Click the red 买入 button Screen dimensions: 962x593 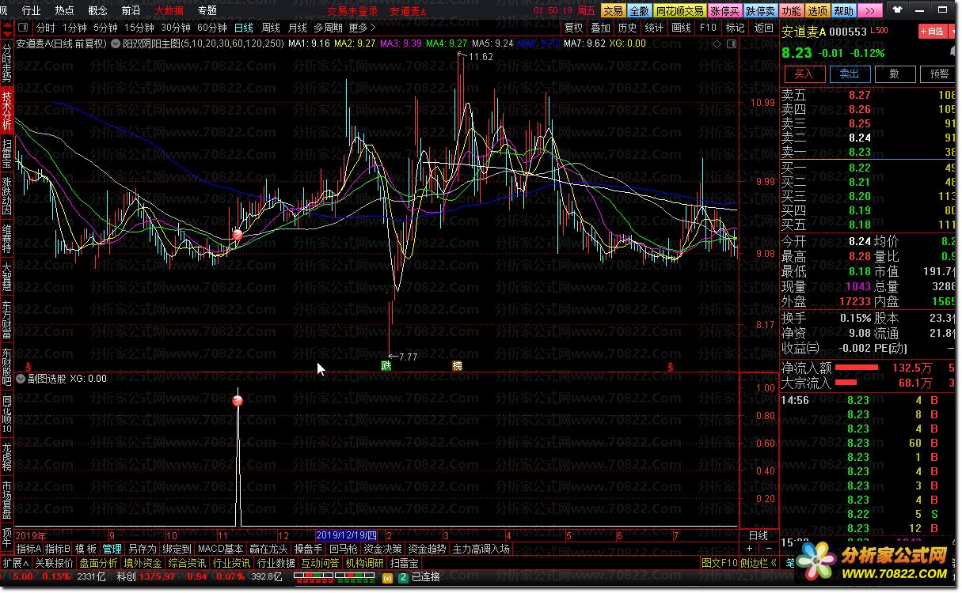804,74
